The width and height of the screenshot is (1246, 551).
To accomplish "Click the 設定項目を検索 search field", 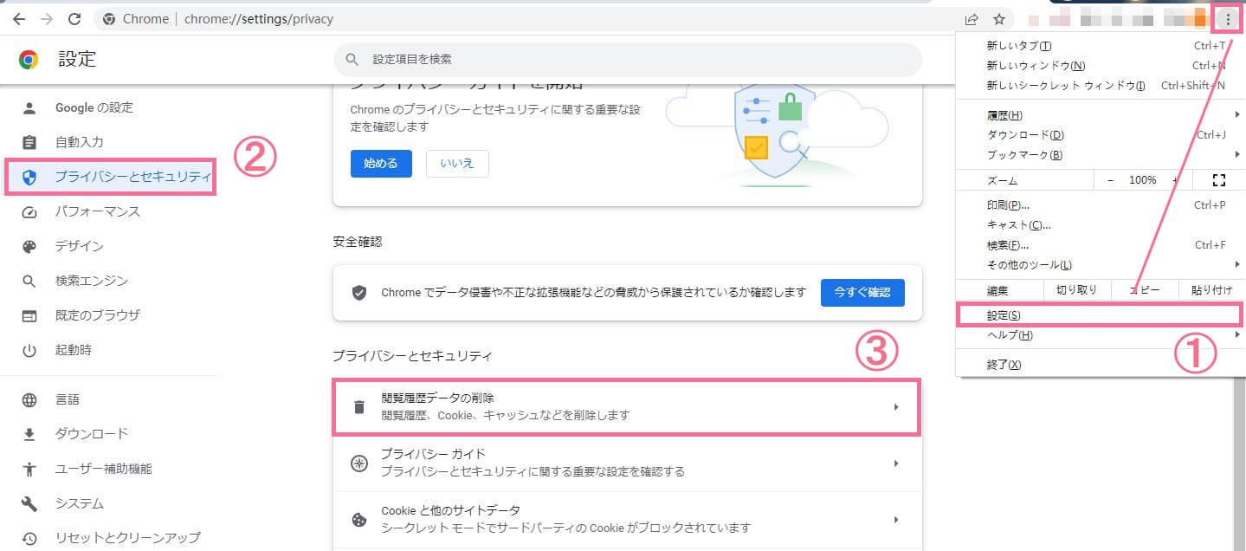I will tap(628, 60).
